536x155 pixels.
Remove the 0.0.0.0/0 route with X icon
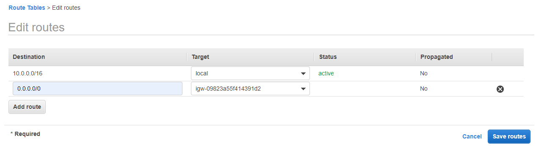pos(500,89)
